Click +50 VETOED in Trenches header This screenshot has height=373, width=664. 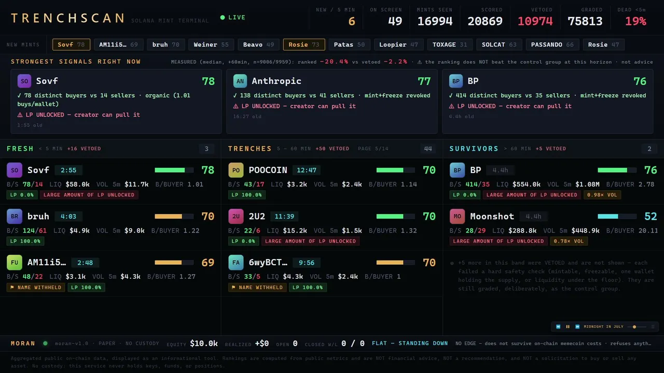point(332,149)
